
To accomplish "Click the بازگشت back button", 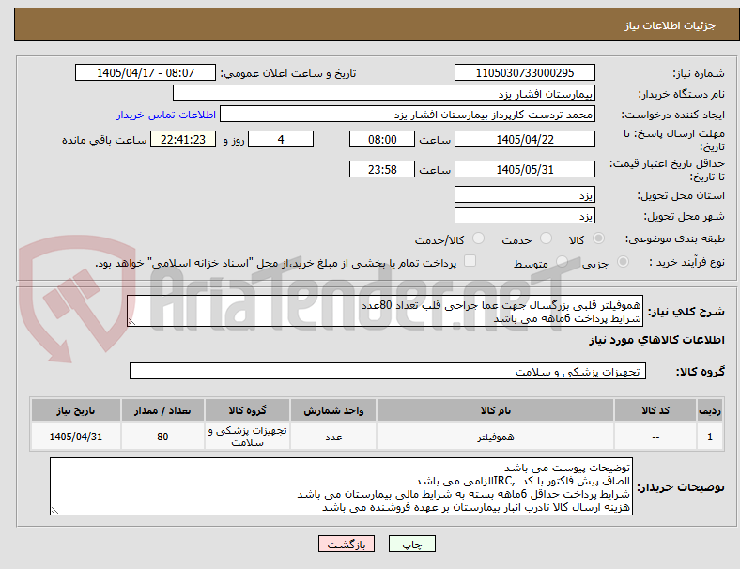I will click(x=347, y=544).
